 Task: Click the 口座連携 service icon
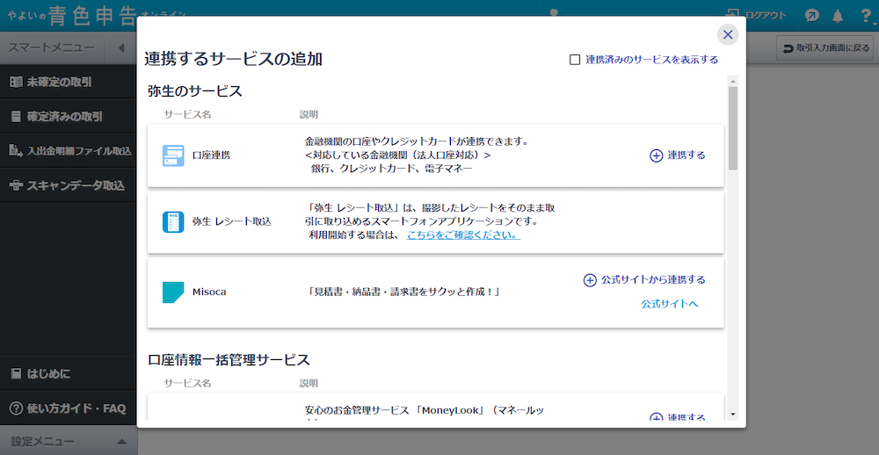(173, 155)
